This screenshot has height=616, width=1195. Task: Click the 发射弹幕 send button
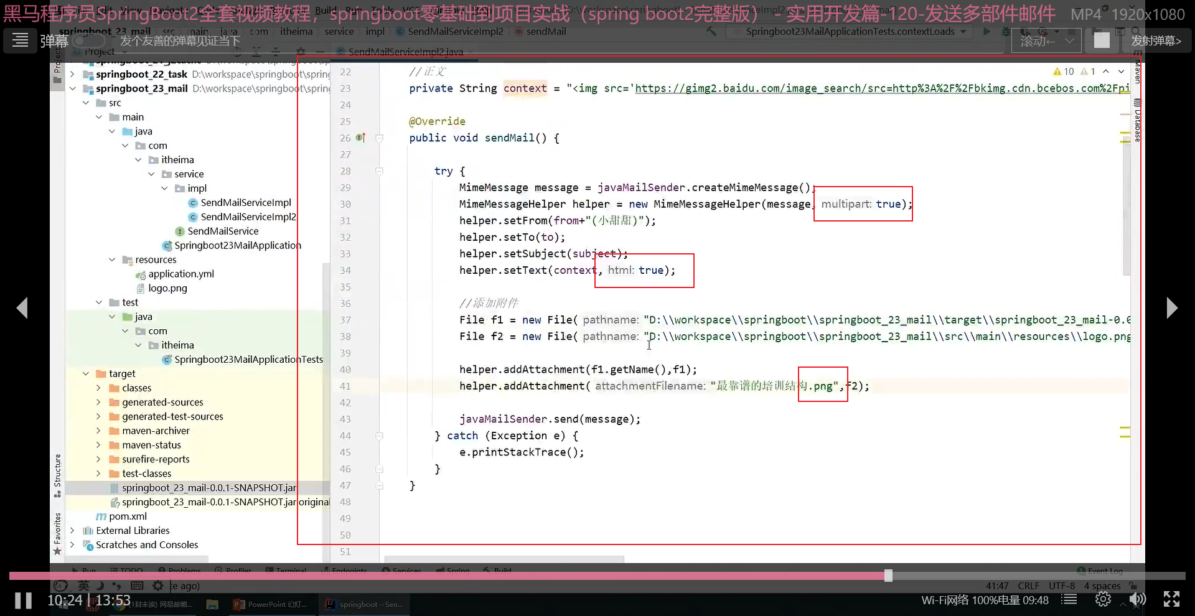coord(1156,41)
